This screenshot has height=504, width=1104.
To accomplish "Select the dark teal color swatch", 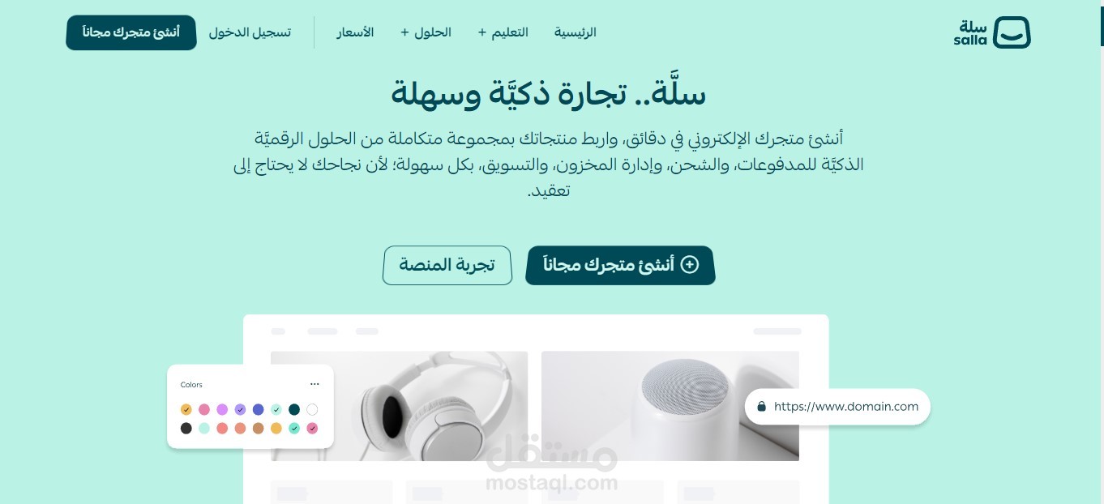I will 294,409.
